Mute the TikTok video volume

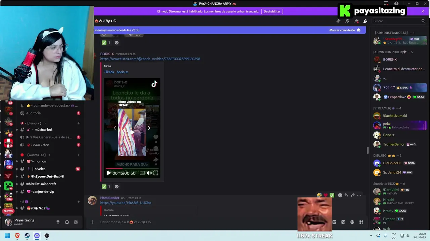click(149, 173)
